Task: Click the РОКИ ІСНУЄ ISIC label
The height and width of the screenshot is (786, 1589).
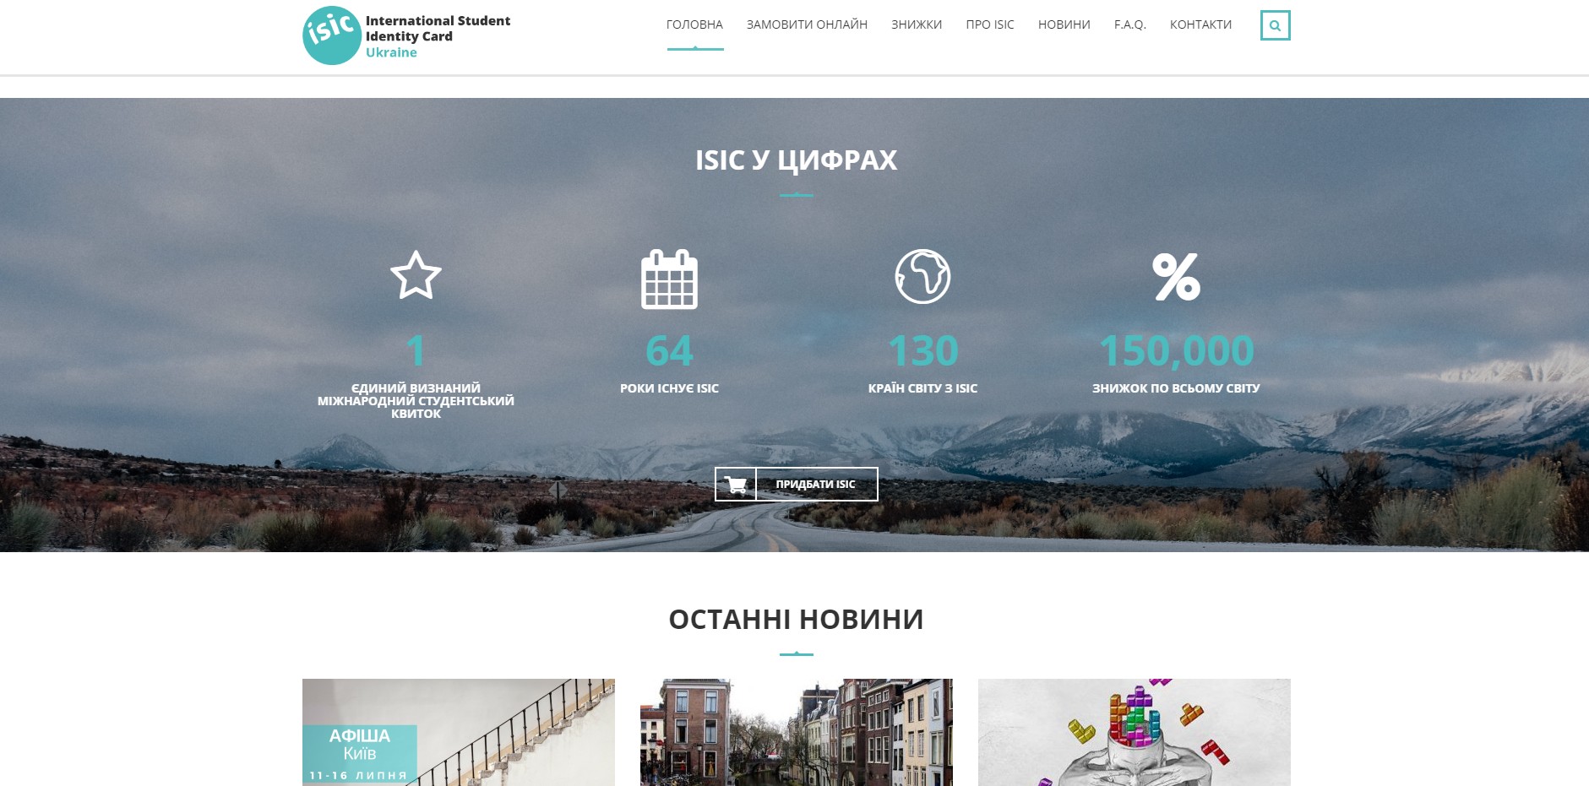Action: click(x=669, y=388)
